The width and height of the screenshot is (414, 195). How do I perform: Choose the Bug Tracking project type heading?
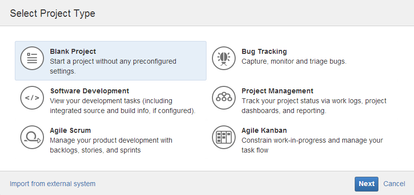[x=264, y=51]
